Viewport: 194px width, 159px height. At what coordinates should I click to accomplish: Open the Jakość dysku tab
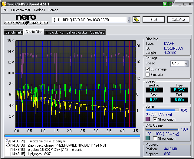click(77, 32)
